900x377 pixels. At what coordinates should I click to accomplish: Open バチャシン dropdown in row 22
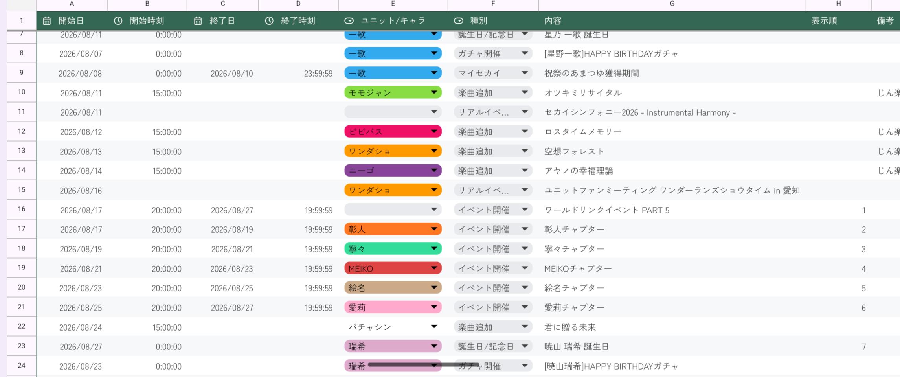click(x=393, y=327)
